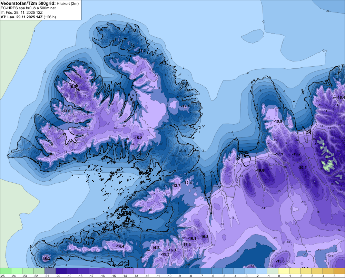The image size is (345, 278).
Task: Click the gray-blue legend swatch above -21
Action: pos(50,271)
